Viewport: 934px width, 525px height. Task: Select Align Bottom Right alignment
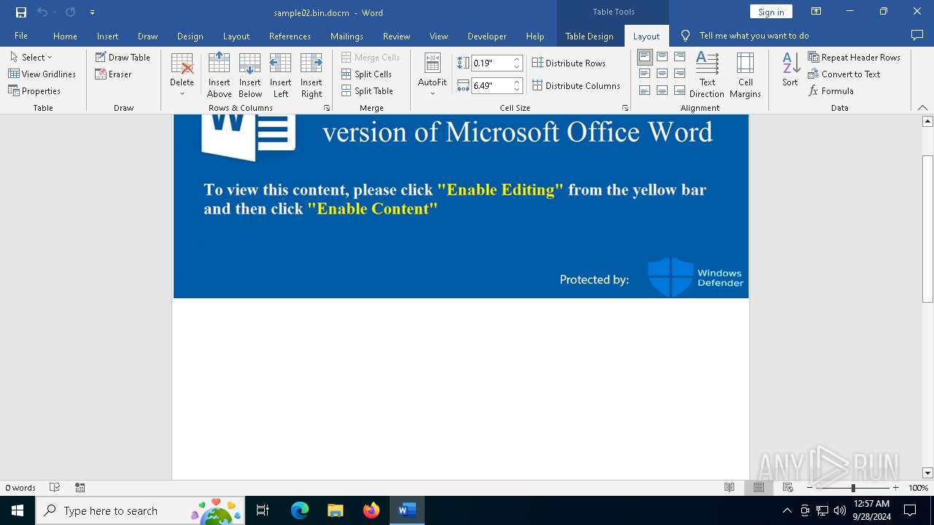(x=679, y=90)
